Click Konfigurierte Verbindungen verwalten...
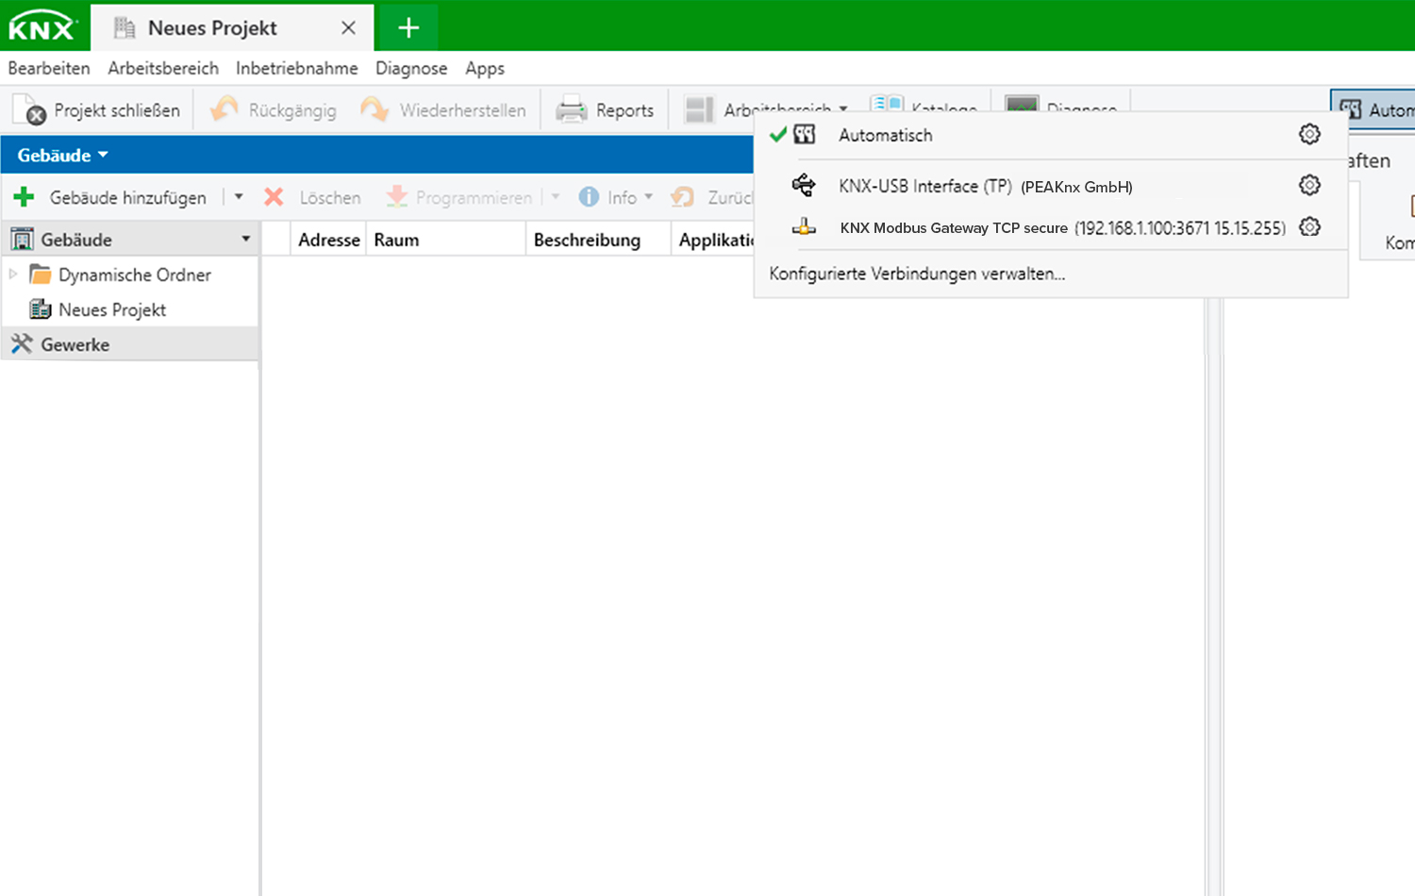Viewport: 1415px width, 896px height. point(917,274)
